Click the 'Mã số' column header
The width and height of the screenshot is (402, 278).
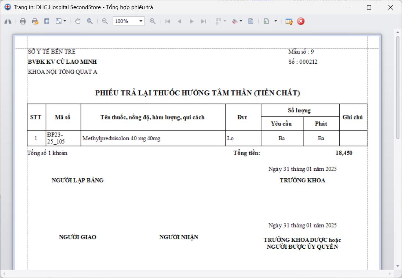[x=63, y=117]
